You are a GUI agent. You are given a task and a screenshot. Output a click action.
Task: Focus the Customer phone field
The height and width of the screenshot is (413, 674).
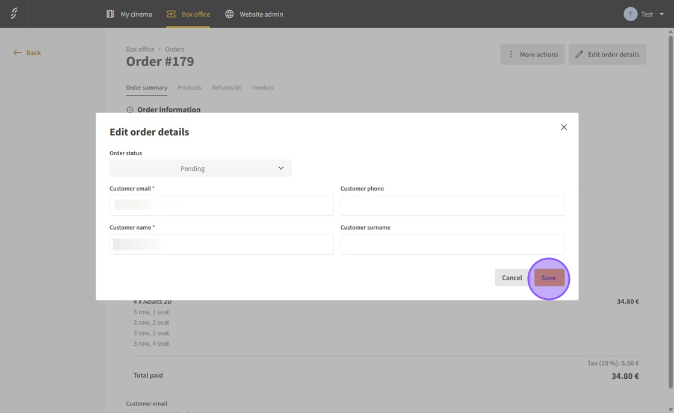pos(452,206)
